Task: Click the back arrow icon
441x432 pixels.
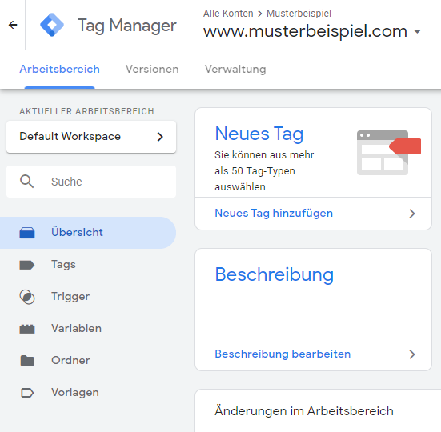Action: [x=13, y=25]
